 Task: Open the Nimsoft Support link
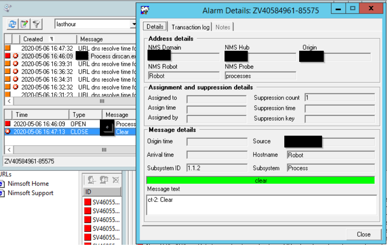point(30,193)
